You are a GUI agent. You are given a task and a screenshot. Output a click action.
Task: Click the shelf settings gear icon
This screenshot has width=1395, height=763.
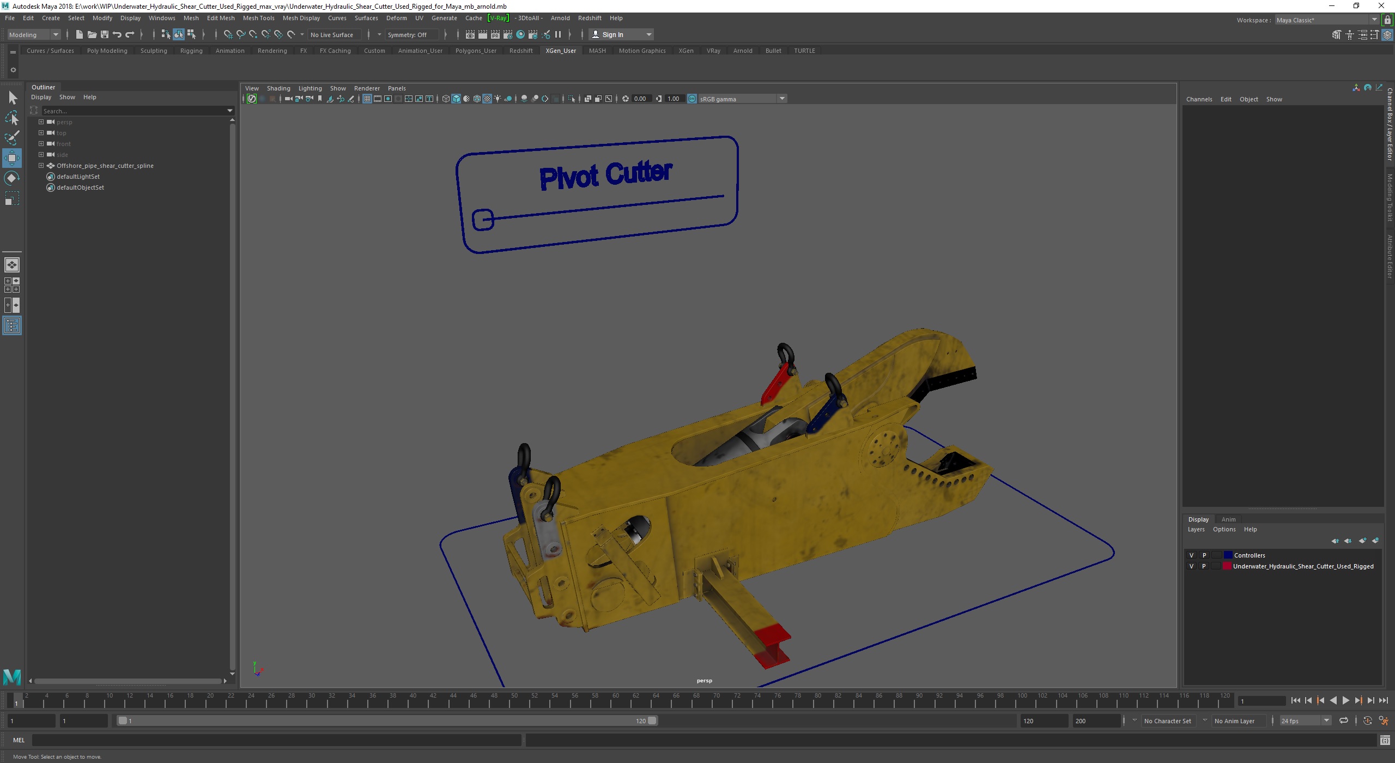tap(13, 70)
